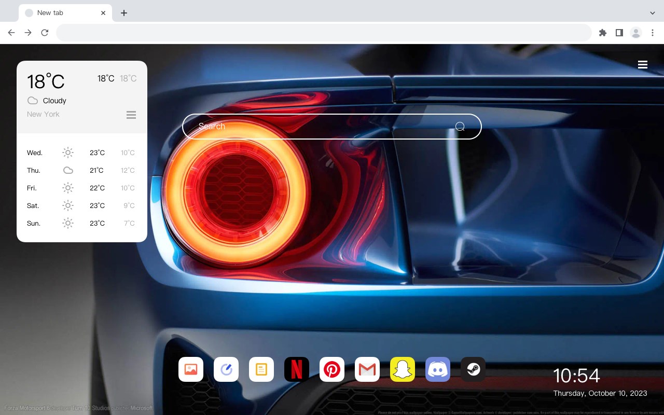This screenshot has height=415, width=664.
Task: Open the yellow notes shortcut
Action: pos(261,369)
